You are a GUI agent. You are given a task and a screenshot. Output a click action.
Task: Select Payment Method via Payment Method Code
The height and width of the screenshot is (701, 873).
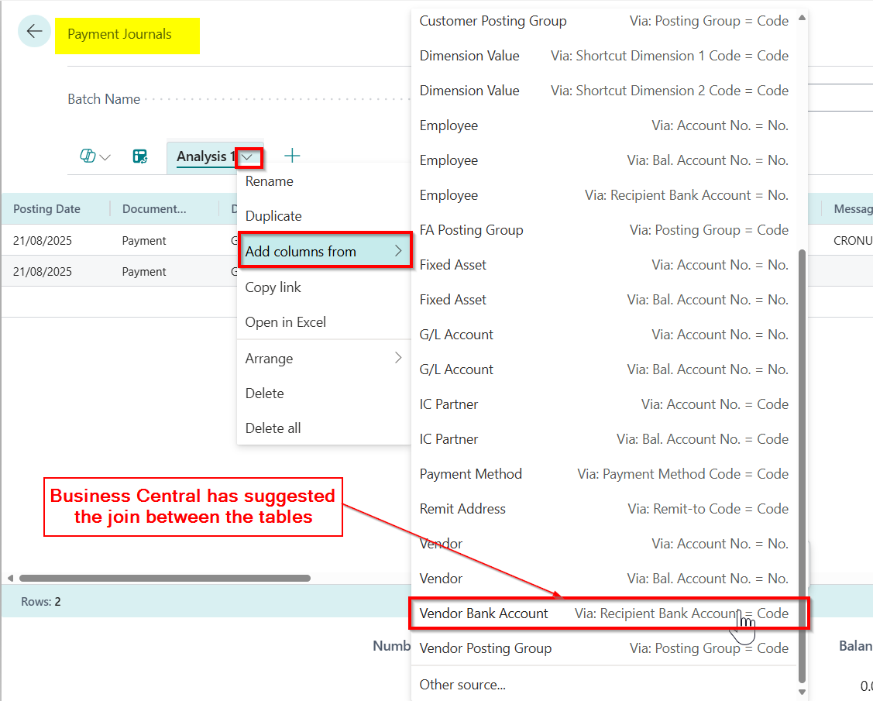[x=603, y=474]
